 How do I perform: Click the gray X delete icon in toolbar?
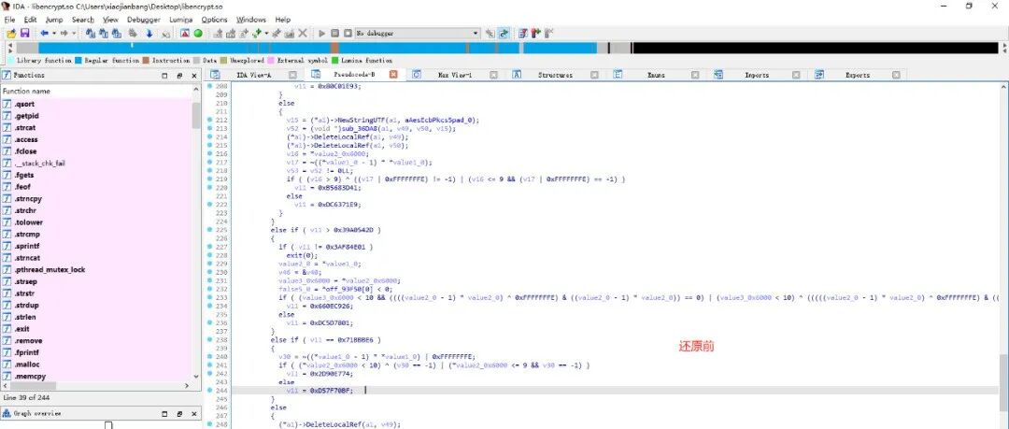[303, 33]
